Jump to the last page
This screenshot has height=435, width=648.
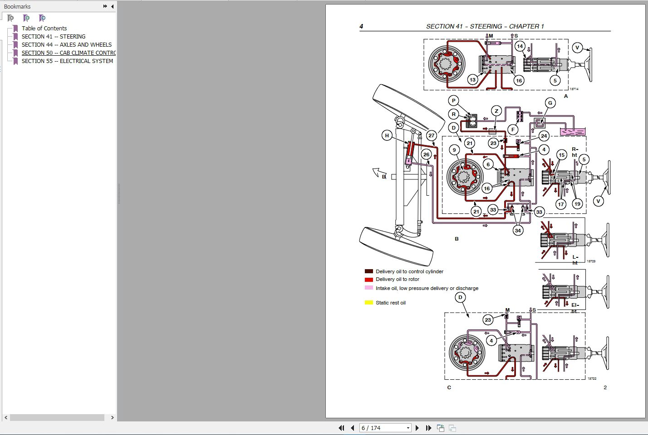428,428
